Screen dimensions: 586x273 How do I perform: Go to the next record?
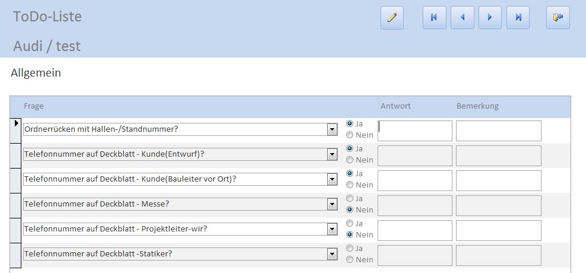click(490, 18)
